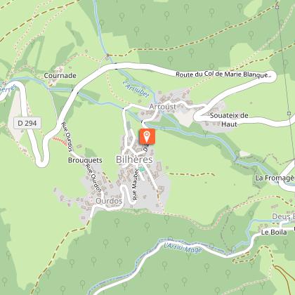
Task: Click the red dashed path segment
Action: pos(60,141)
